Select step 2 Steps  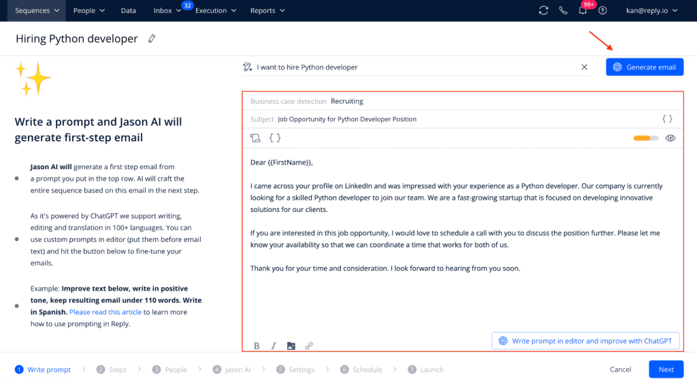(x=112, y=369)
